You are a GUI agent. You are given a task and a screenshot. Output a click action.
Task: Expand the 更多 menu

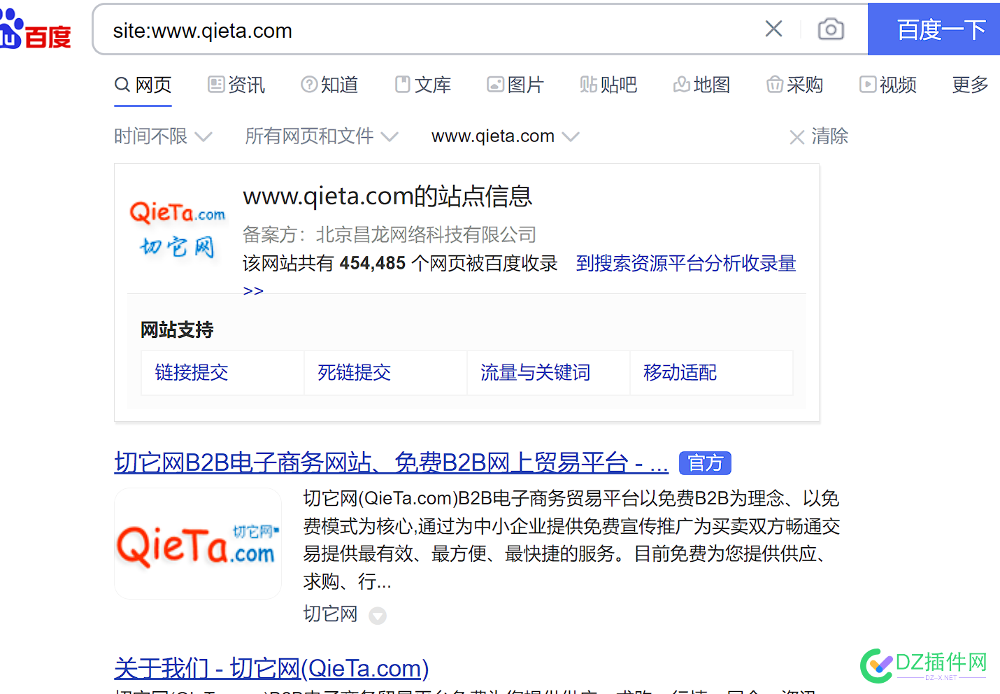[971, 85]
